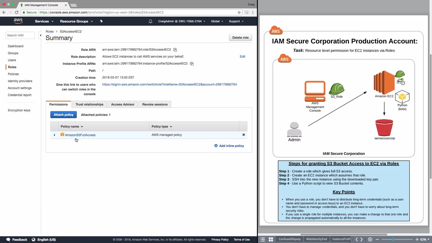Open the Support dropdown

click(x=236, y=21)
